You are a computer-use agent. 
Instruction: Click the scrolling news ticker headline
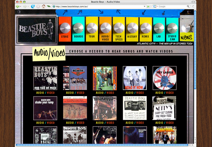pos(165,44)
